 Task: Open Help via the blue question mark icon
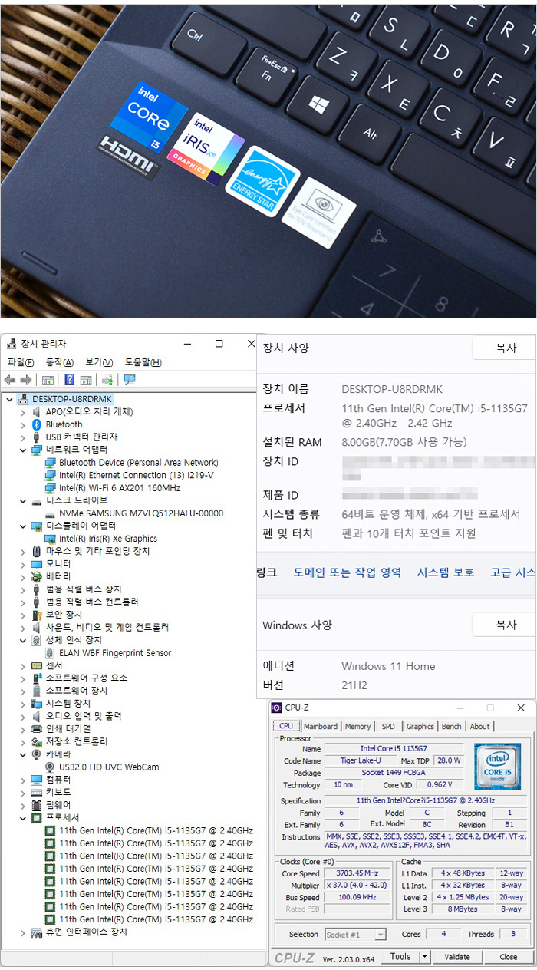coord(69,380)
